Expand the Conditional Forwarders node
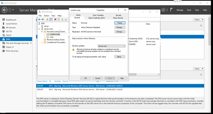The image size is (213, 114). (42, 43)
